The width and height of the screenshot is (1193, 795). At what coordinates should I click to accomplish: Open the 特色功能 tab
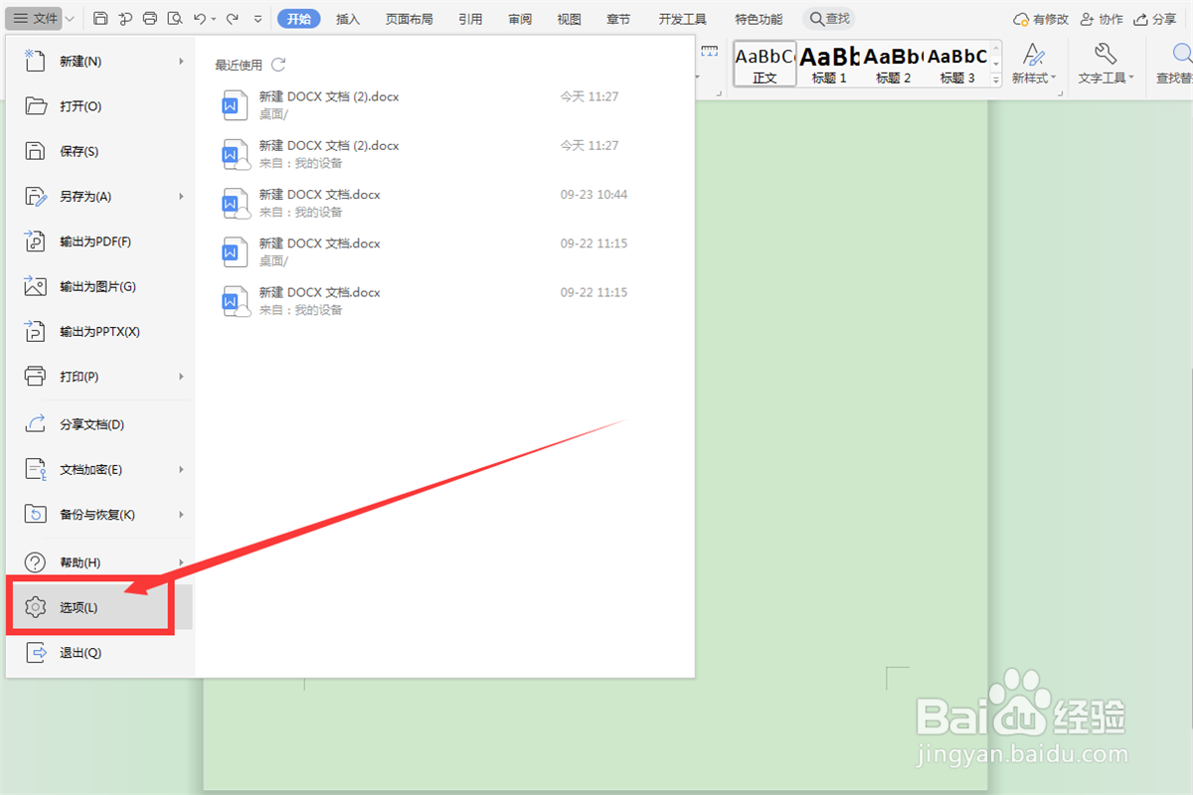point(758,19)
